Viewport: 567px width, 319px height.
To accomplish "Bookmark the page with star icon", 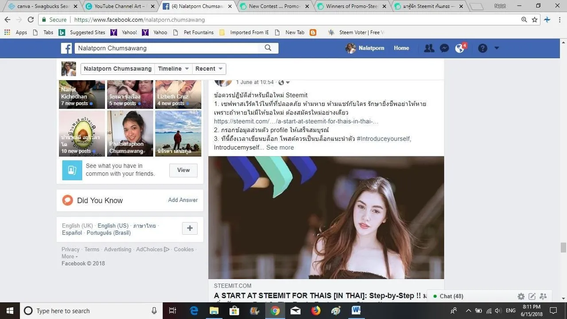I will click(535, 19).
